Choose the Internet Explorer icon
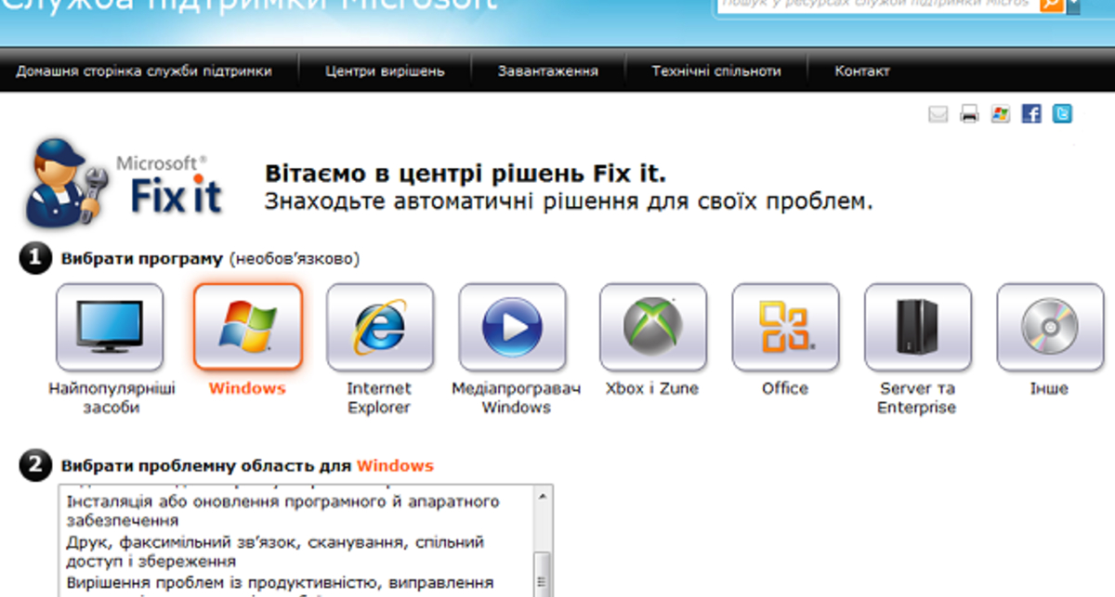The image size is (1115, 597). (380, 327)
